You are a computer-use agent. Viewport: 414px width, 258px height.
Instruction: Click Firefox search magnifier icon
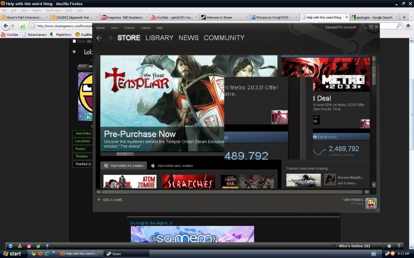point(399,26)
